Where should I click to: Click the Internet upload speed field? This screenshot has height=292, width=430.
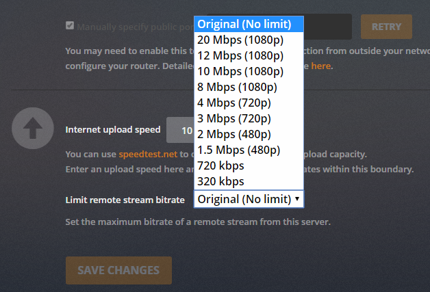[180, 129]
